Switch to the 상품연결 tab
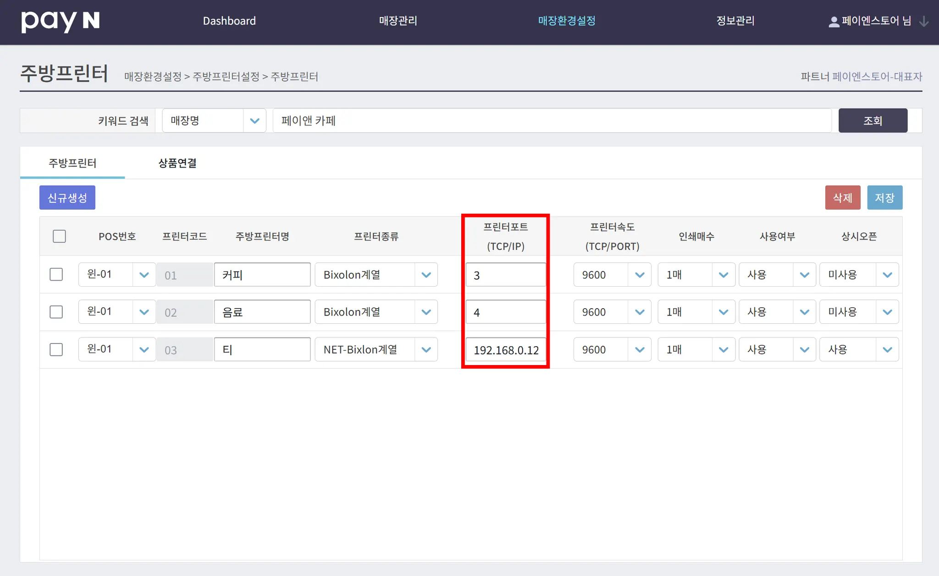 (177, 163)
